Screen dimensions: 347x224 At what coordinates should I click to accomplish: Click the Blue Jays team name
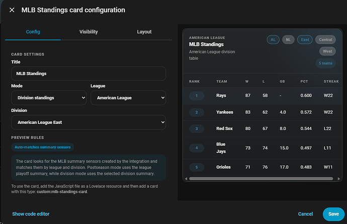[221, 148]
